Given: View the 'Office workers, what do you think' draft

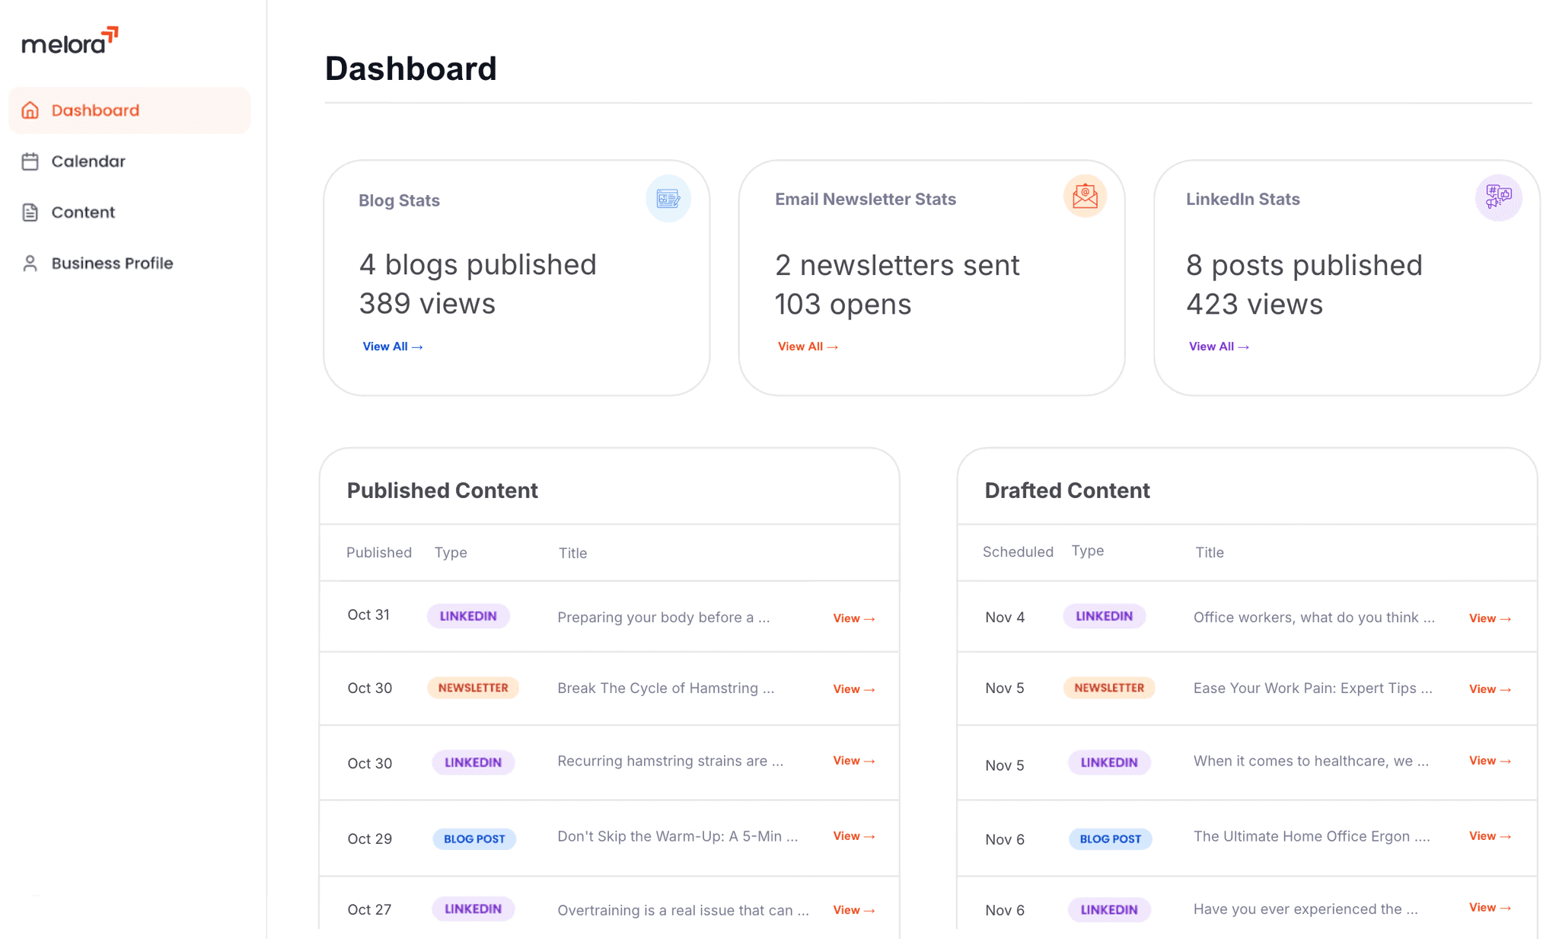Looking at the screenshot, I should pos(1489,618).
